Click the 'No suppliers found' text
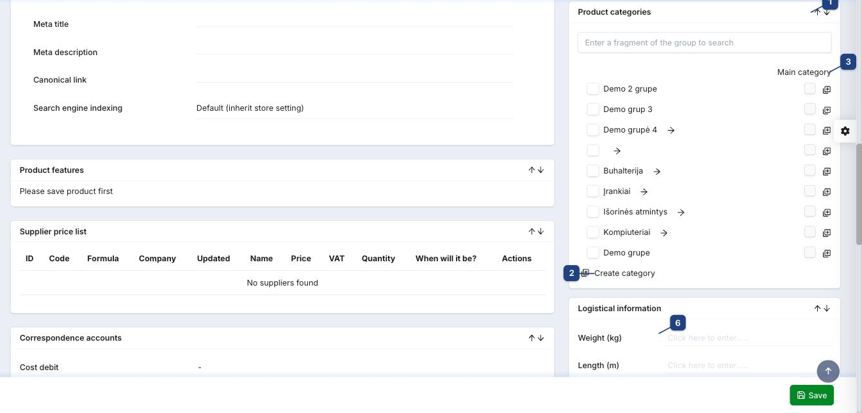Screen dimensions: 862x413 click(282, 282)
